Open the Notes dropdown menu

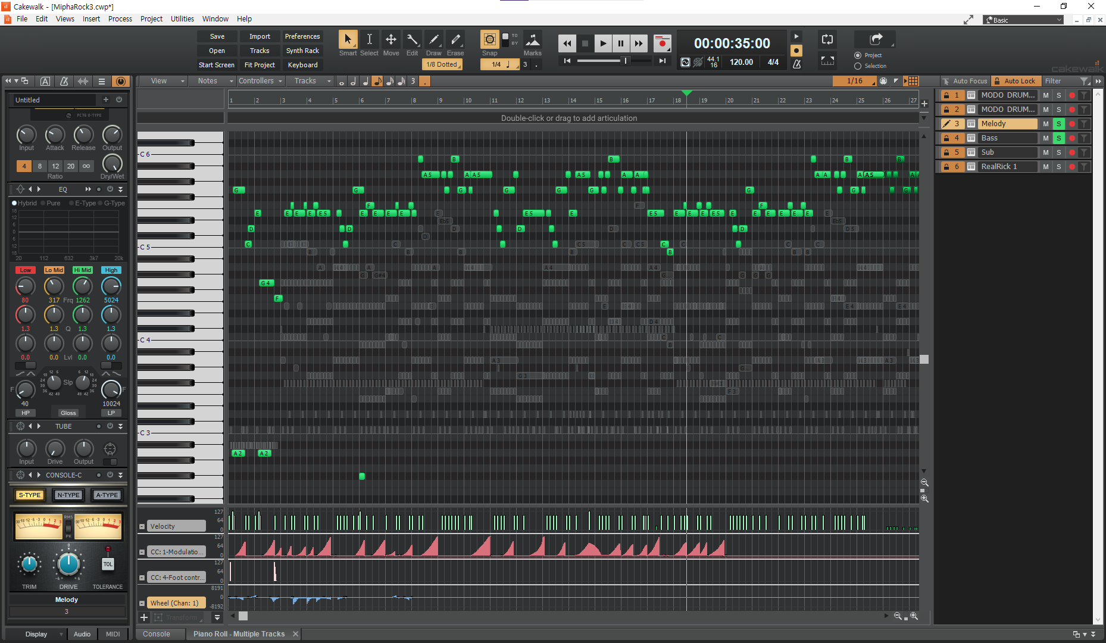coord(213,81)
